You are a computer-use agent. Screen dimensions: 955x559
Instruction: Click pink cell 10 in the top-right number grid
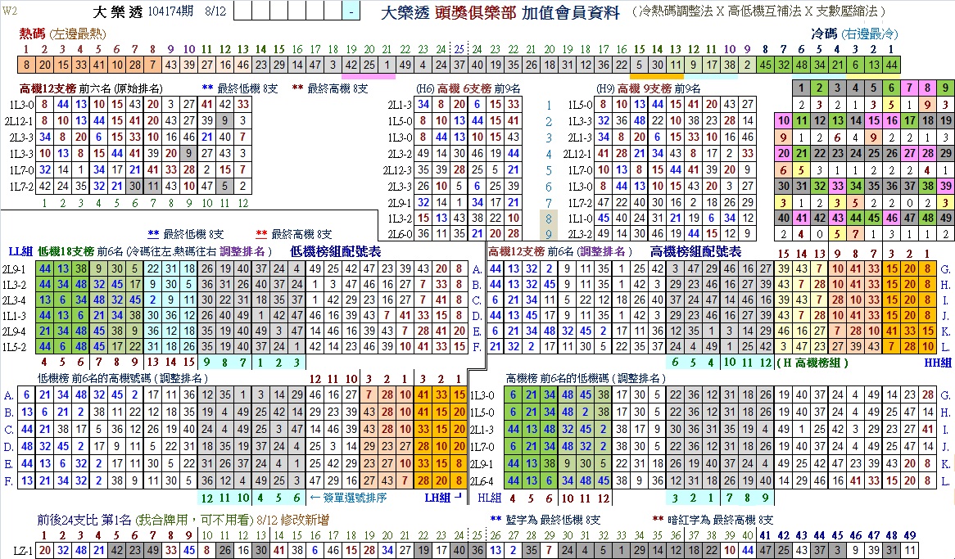[783, 120]
